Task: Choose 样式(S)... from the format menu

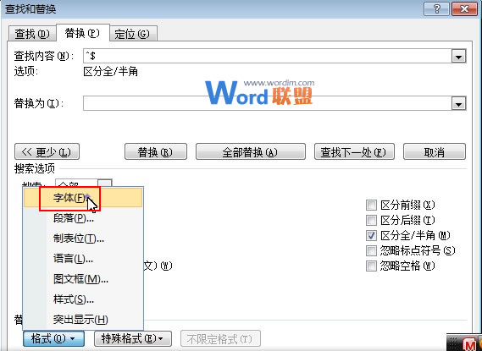Action: click(x=83, y=299)
